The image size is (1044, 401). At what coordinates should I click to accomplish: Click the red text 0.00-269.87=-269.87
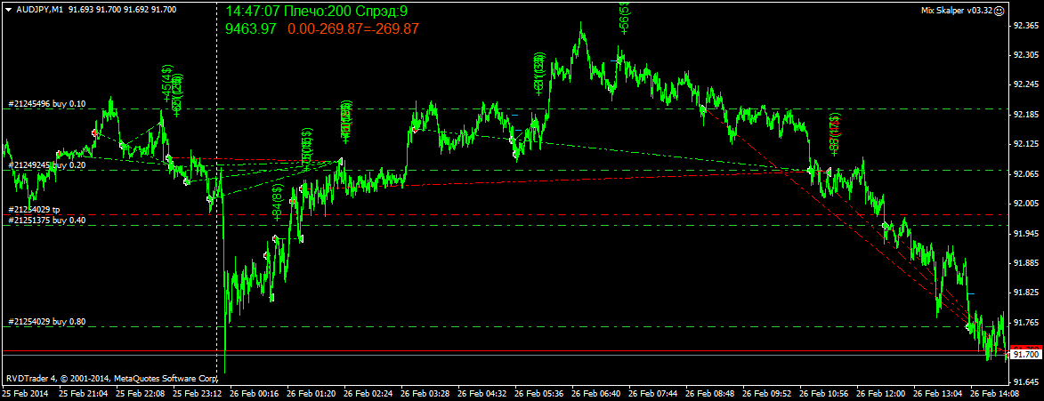point(352,29)
